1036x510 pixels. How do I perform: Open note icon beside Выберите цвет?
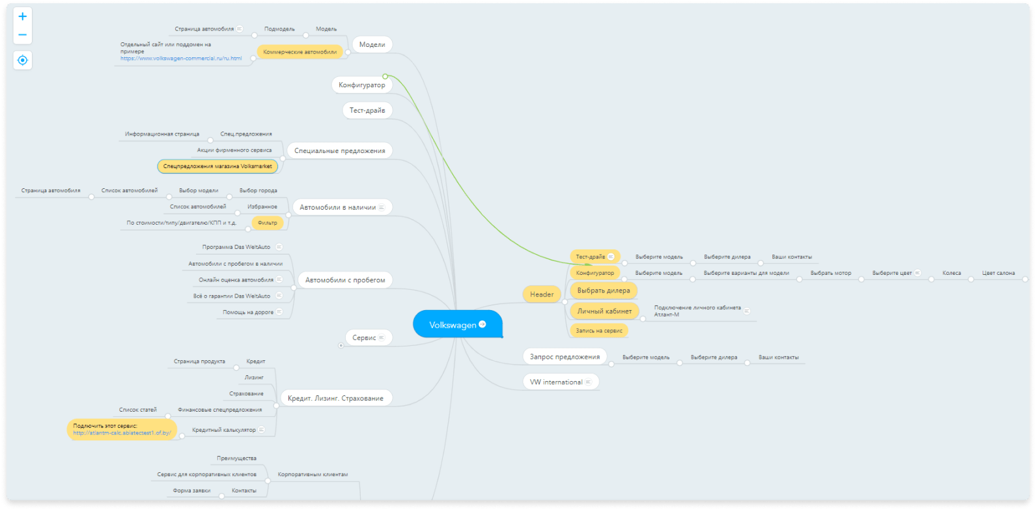pos(917,273)
